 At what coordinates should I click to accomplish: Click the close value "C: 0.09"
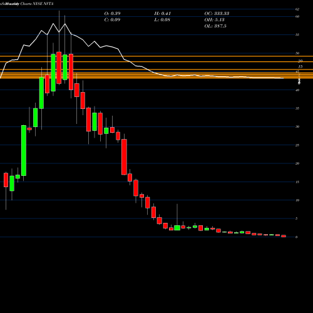tap(112, 20)
